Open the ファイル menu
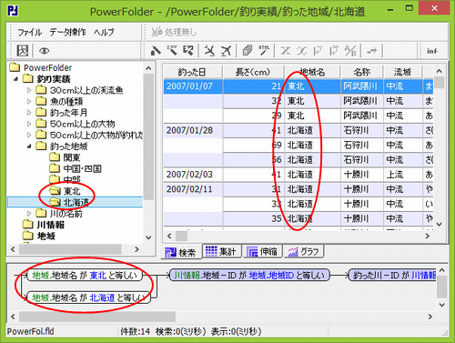Viewport: 455px width, 343px height. 29,32
